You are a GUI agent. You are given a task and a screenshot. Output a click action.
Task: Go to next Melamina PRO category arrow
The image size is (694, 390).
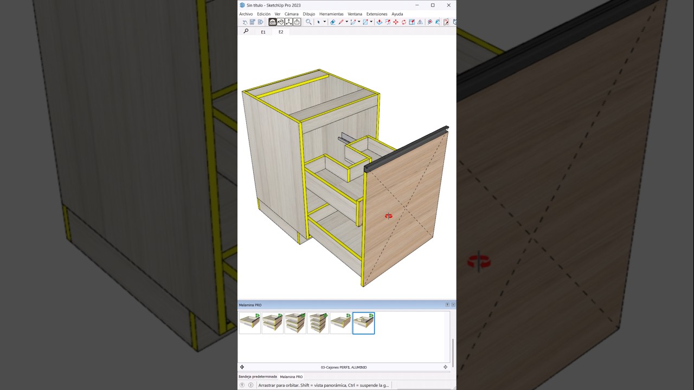coord(446,367)
